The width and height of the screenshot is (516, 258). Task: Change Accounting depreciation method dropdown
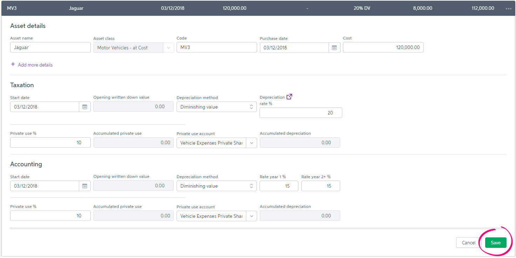coord(216,186)
